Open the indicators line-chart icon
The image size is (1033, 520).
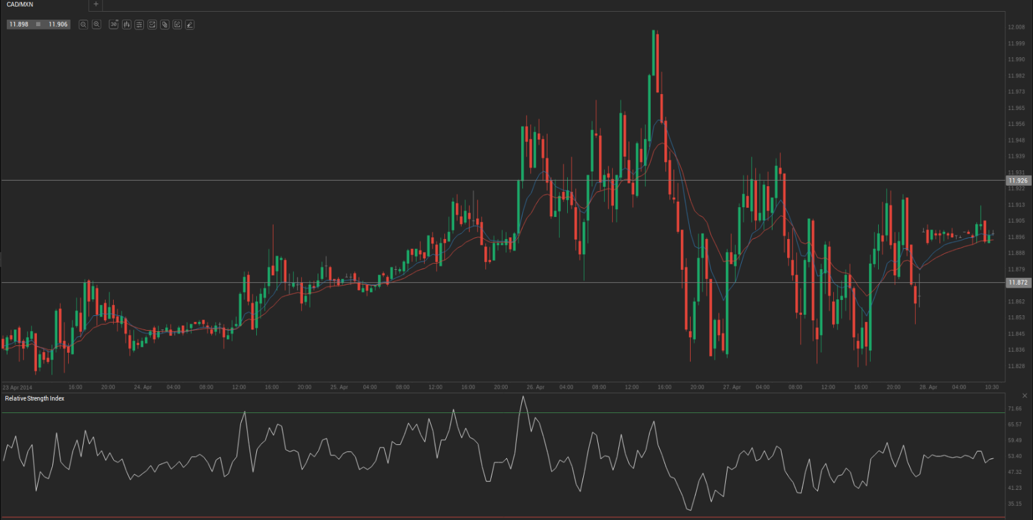click(152, 25)
